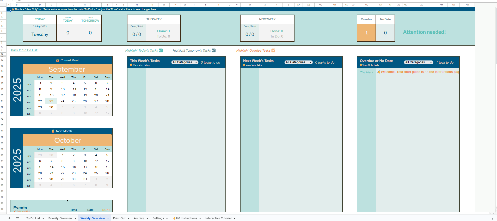The image size is (497, 221).
Task: Click the waving hand icon on Instructions tab
Action: click(174, 218)
